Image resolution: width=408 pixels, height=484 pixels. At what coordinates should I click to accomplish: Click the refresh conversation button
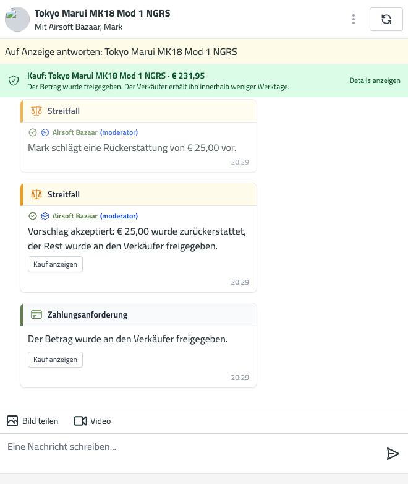coord(386,19)
